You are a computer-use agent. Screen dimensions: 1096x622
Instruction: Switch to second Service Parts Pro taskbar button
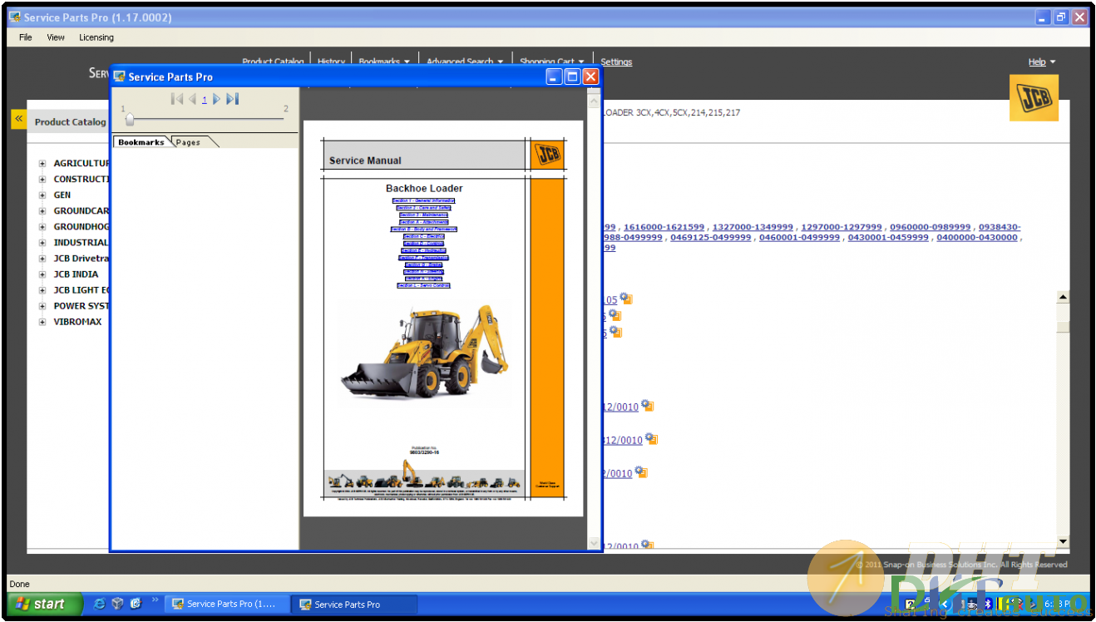coord(354,605)
